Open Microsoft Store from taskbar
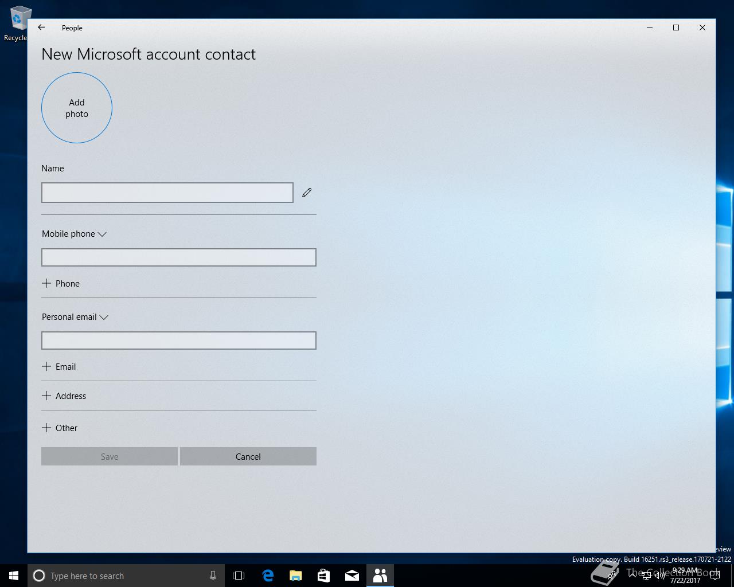Viewport: 734px width, 587px height. coord(324,576)
